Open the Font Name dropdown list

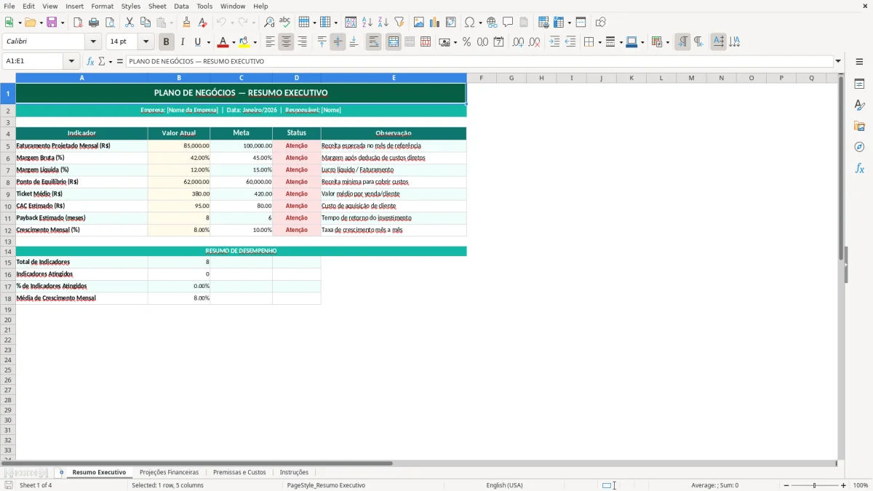click(93, 42)
